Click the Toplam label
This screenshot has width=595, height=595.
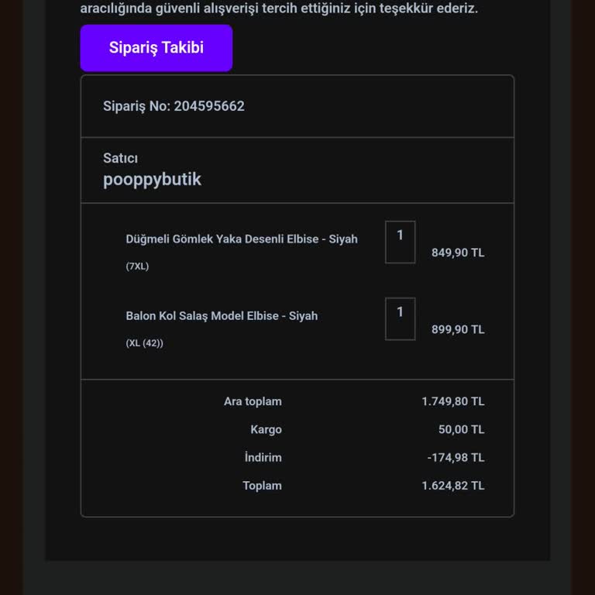(x=262, y=486)
